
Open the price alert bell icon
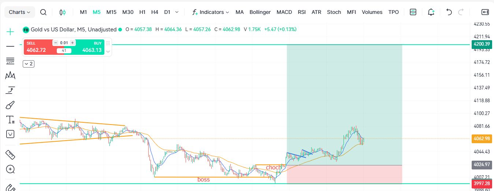431,12
